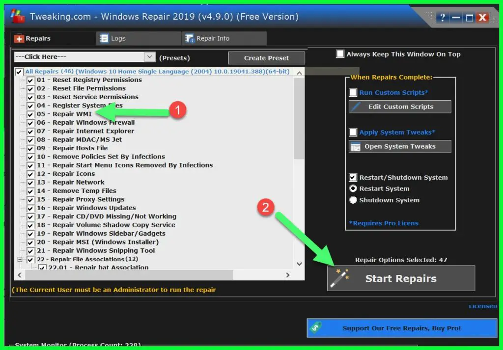
Task: Click the Requires Pro Licens note
Action: [x=384, y=223]
